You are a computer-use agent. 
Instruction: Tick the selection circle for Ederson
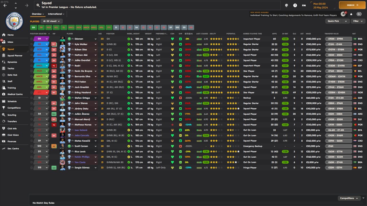coord(32,39)
